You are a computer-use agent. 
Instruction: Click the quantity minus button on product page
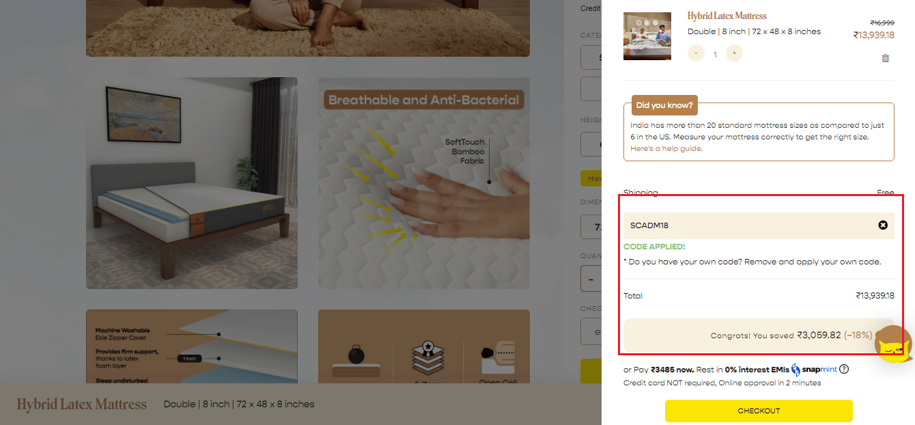tap(591, 279)
